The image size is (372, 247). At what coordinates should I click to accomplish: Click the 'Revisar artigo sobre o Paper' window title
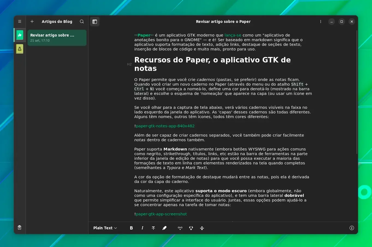(223, 22)
